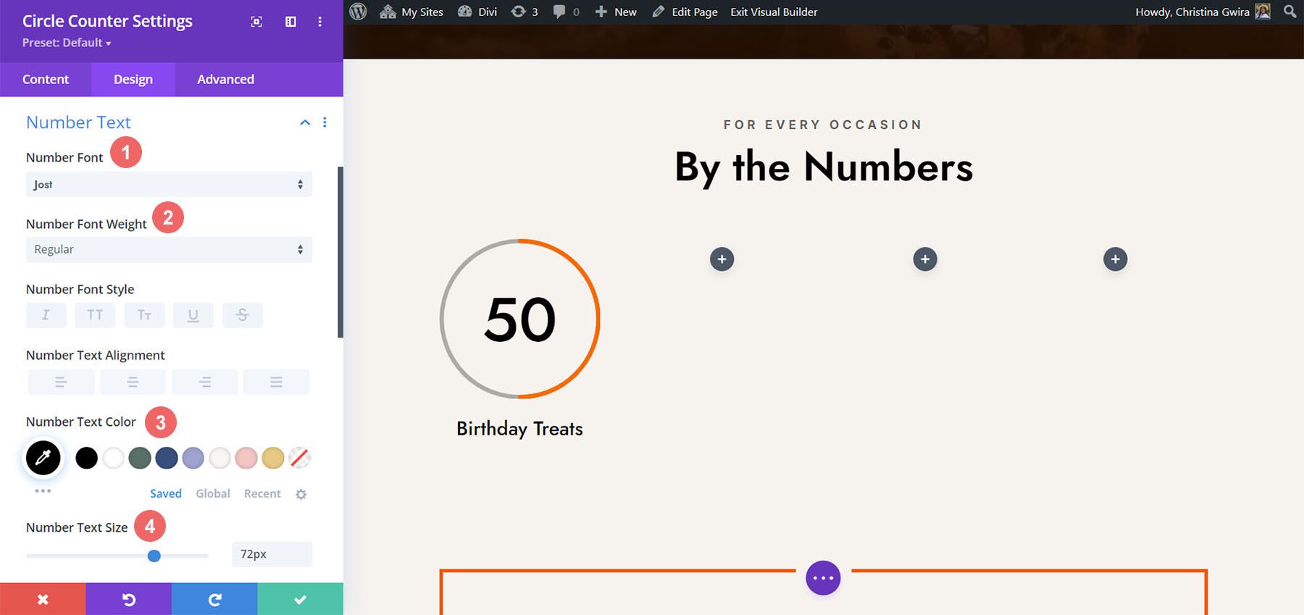The image size is (1304, 615).
Task: Expand more color options ellipsis
Action: pos(43,490)
